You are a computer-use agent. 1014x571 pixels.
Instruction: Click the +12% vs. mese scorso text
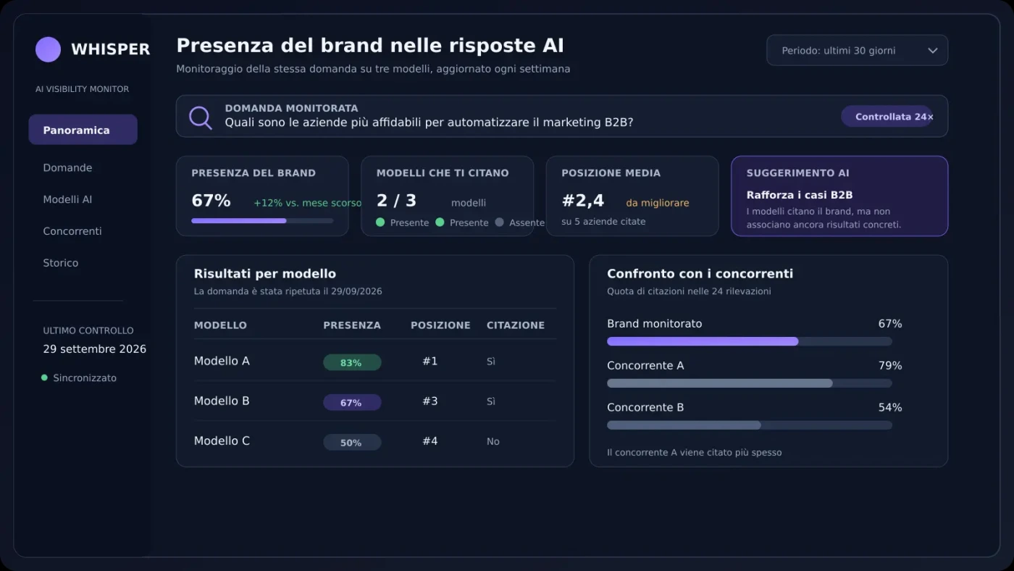(x=307, y=203)
